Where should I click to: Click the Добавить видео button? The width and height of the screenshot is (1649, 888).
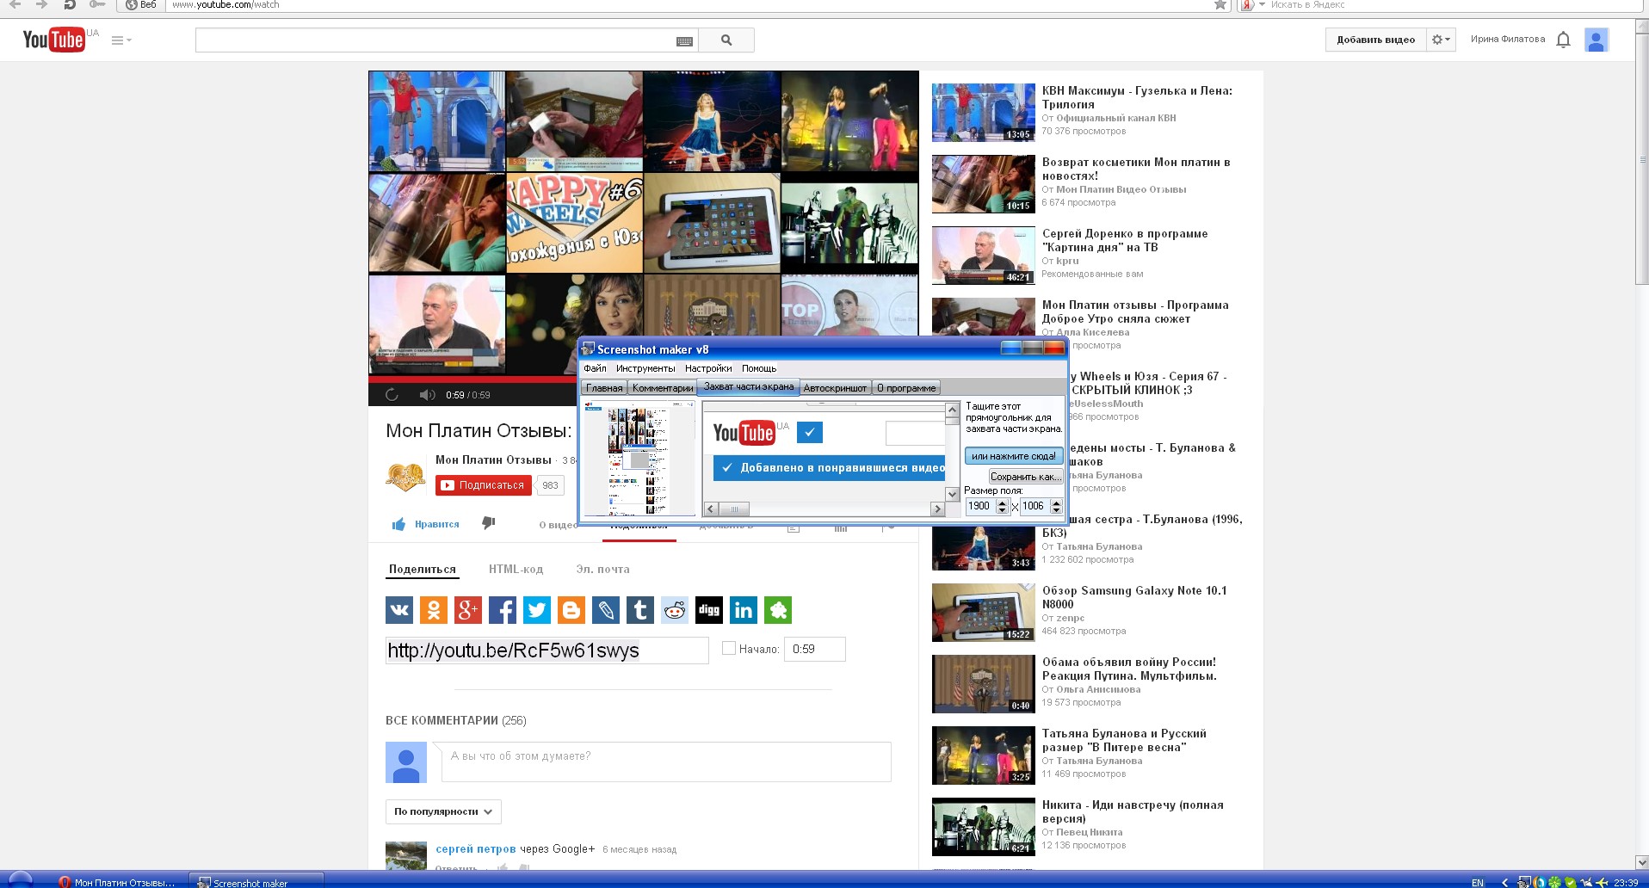click(x=1375, y=40)
